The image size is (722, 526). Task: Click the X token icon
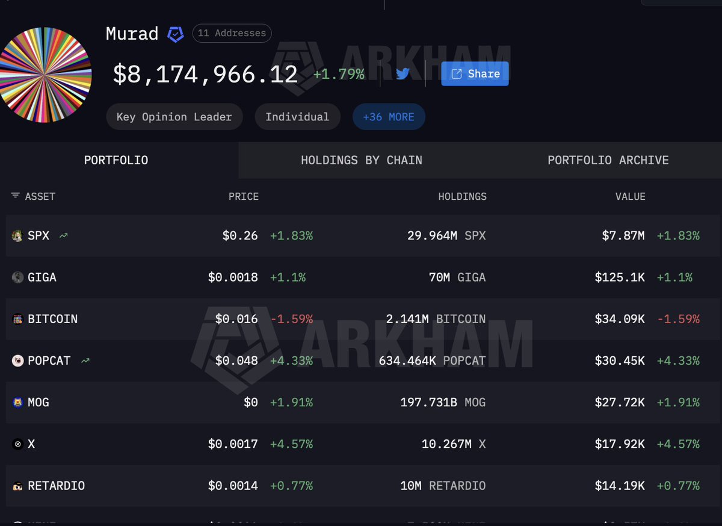pyautogui.click(x=17, y=444)
